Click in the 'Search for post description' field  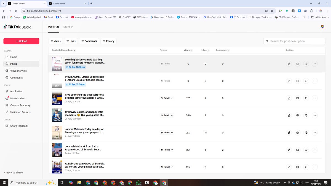pyautogui.click(x=294, y=41)
